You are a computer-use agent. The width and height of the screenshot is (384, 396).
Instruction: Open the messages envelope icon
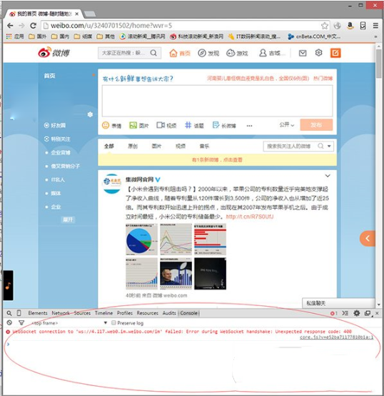point(303,53)
